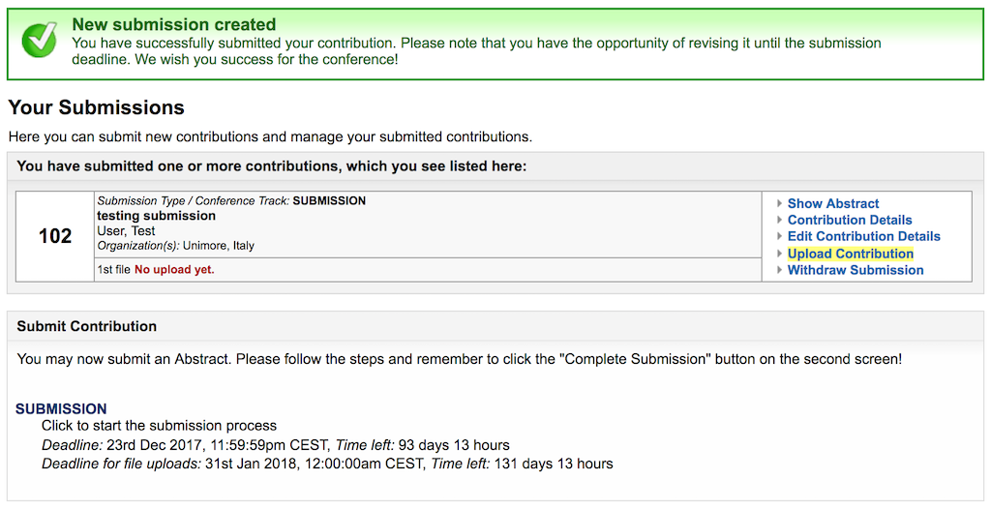
Task: Select the Withdraw Submission link
Action: (856, 270)
